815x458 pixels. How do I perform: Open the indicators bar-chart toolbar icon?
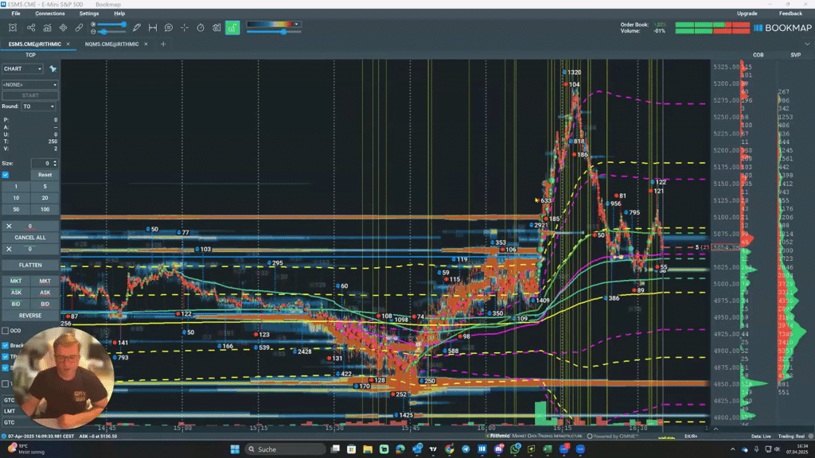tap(47, 28)
